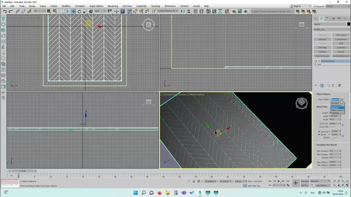Screen dimensions: 351x197
Task: Open File Explorer from the taskbar
Action: pos(168,193)
